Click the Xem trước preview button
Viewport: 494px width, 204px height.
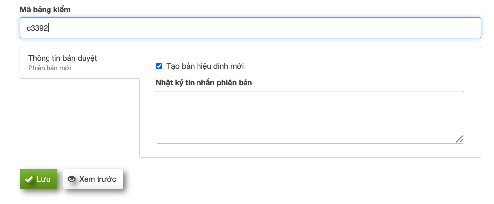pyautogui.click(x=93, y=179)
